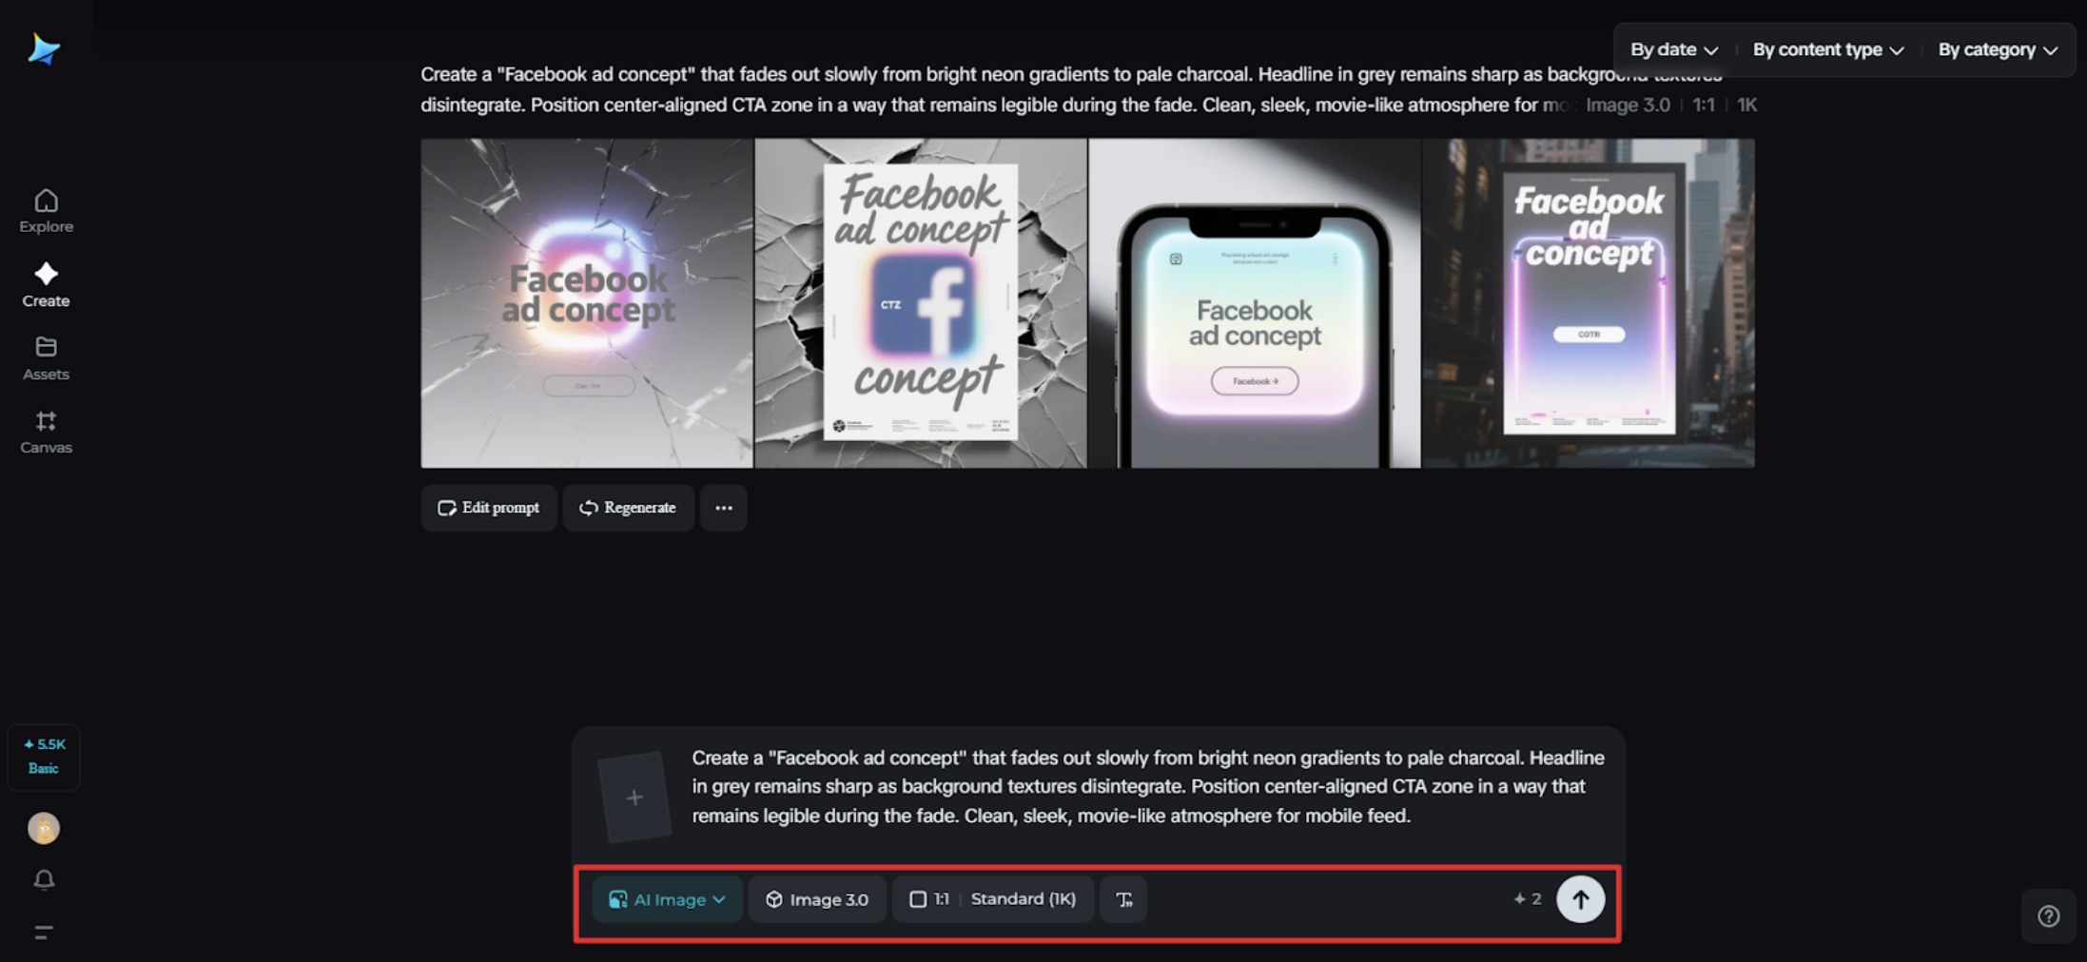Open the Canvas workspace
Image resolution: width=2087 pixels, height=962 pixels.
pos(46,433)
